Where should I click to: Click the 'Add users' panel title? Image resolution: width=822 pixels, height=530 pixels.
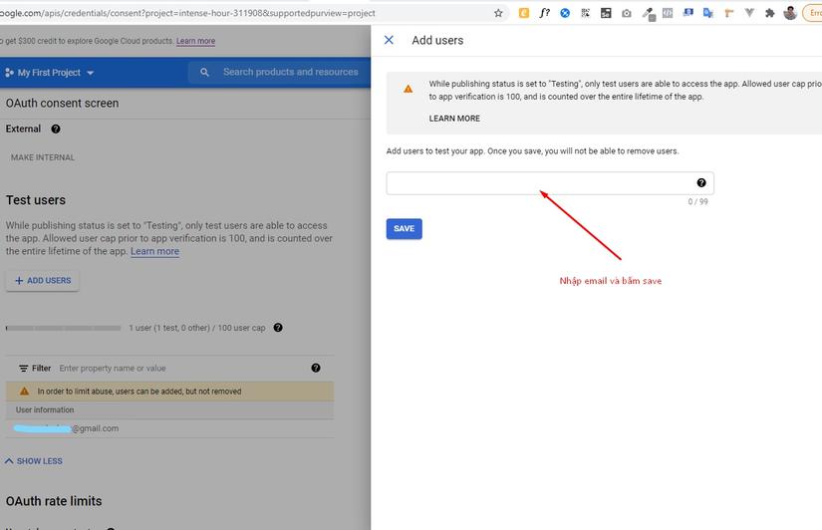(437, 41)
